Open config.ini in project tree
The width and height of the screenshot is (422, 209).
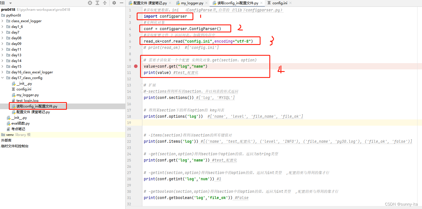[x=24, y=89]
